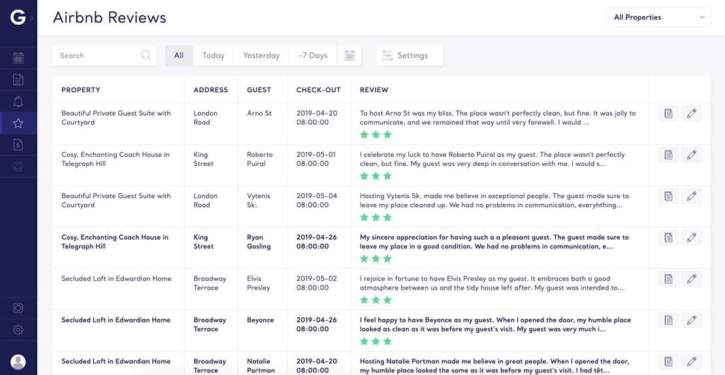
Task: Click guest name Ryan Gosling
Action: pyautogui.click(x=259, y=242)
